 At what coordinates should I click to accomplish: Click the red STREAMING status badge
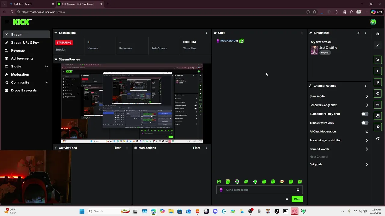pos(64,42)
